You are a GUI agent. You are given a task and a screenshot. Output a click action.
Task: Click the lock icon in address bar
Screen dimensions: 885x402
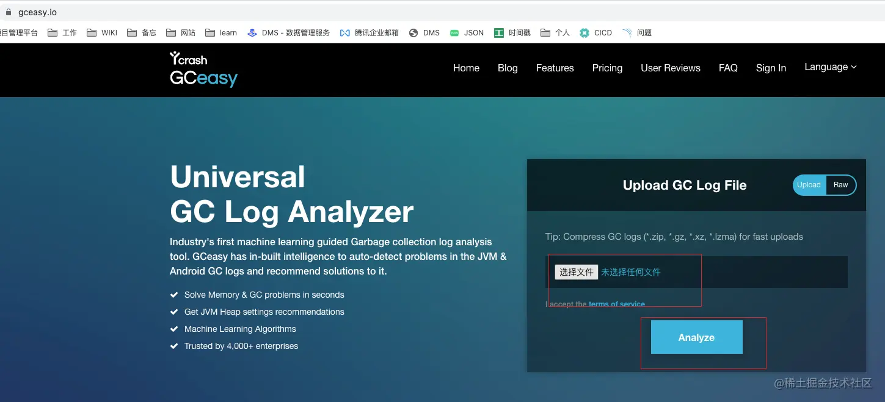click(x=8, y=12)
